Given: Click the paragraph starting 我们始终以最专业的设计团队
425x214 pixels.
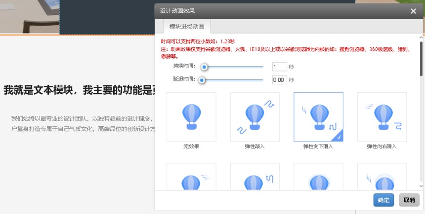Looking at the screenshot, I should (83, 124).
